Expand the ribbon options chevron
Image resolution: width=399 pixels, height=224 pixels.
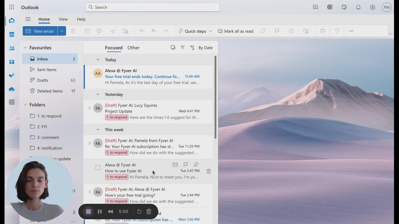point(391,34)
